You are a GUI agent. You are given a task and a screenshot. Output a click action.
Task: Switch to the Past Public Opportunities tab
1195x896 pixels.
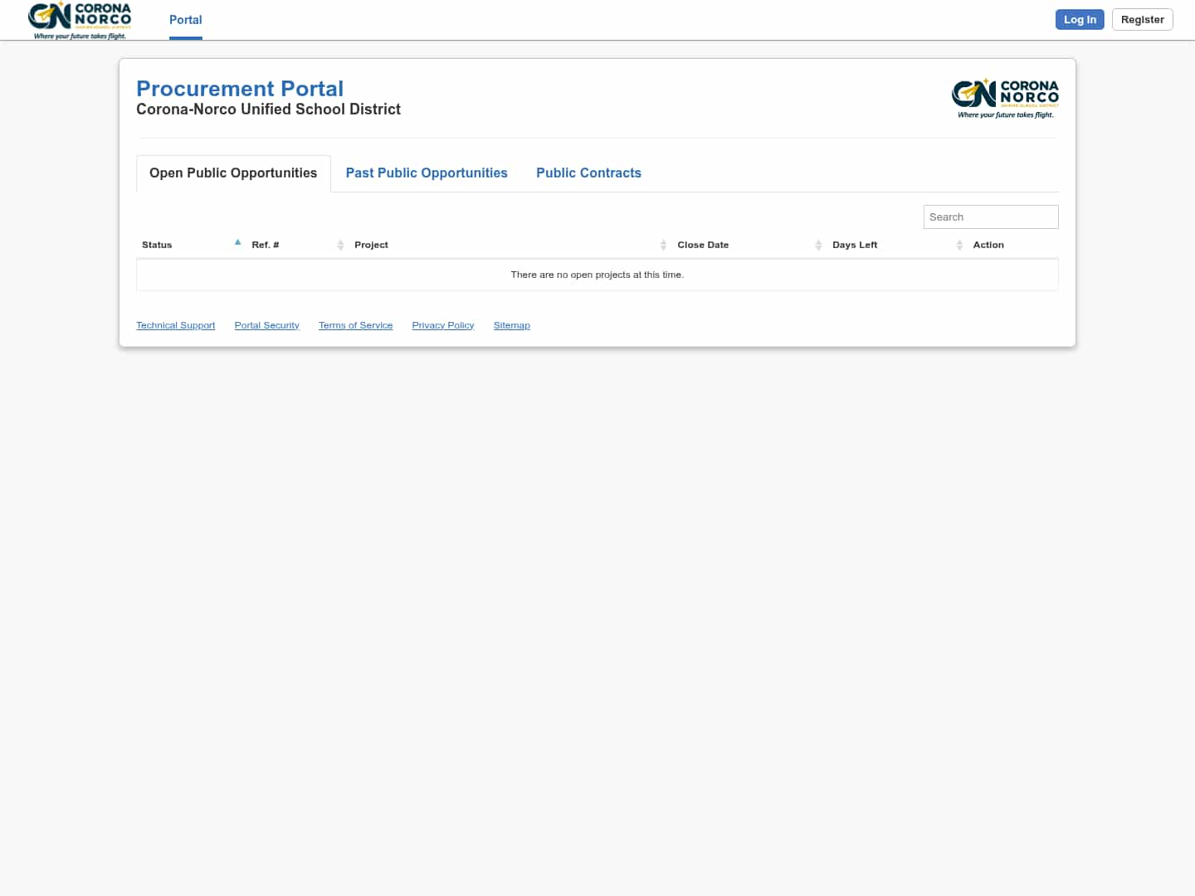pos(427,173)
